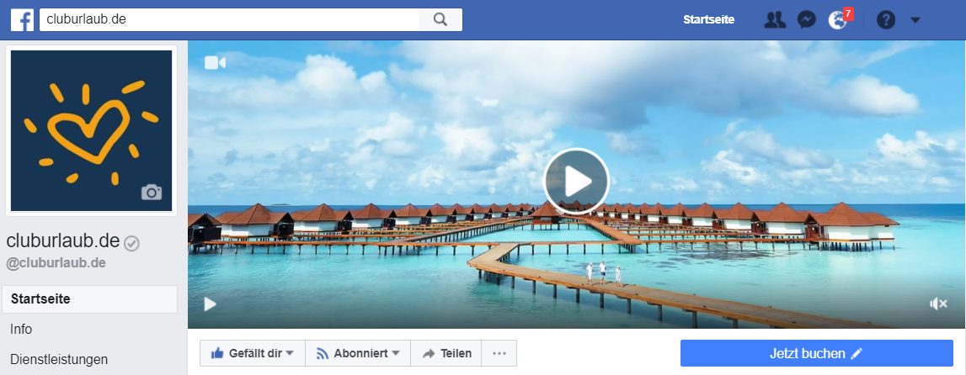Open notifications globe with badge
This screenshot has width=966, height=375.
tap(838, 19)
